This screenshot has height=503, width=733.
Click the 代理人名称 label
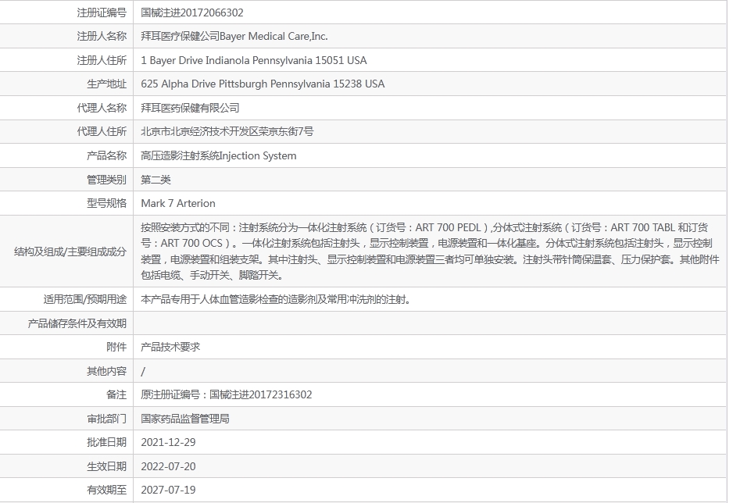pos(102,108)
